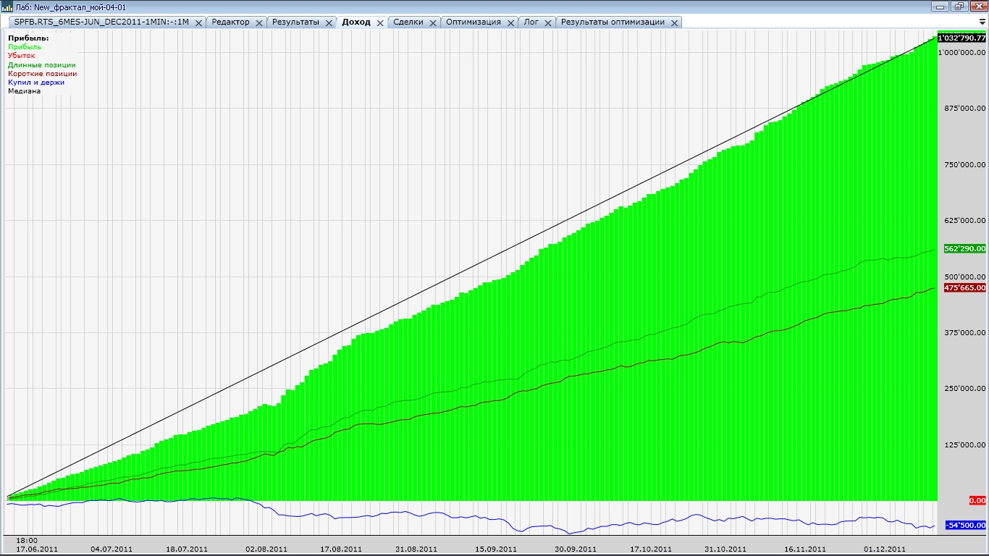Close the Лог tab
Screen dimensions: 989x556
click(x=548, y=22)
